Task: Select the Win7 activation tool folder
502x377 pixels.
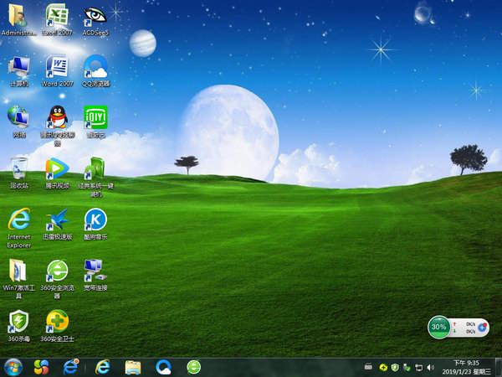Action: [18, 271]
